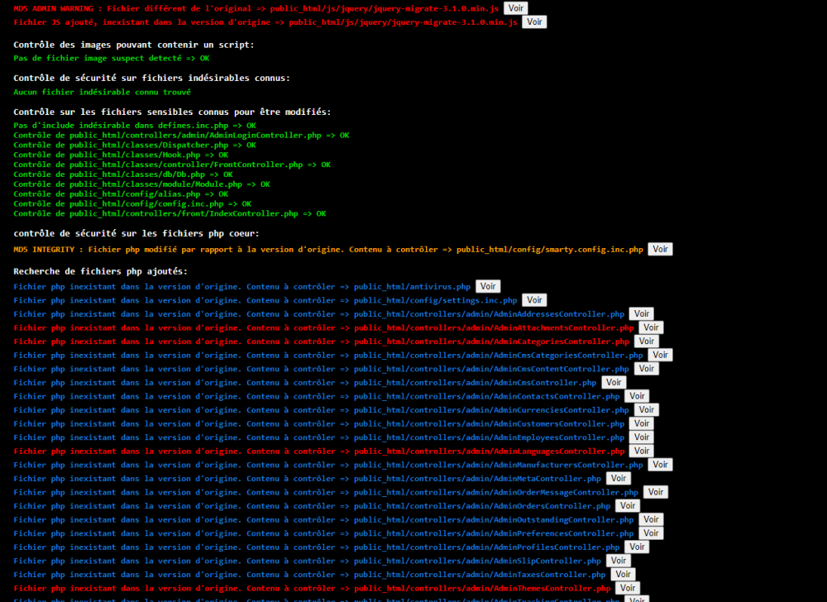Click the config/alias.php OK line
Viewport: 827px width, 602px height.
click(x=121, y=194)
